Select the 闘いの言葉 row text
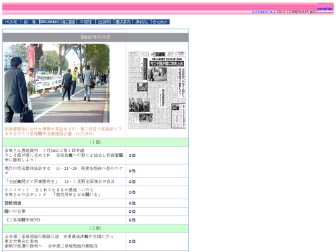 tap(15, 212)
